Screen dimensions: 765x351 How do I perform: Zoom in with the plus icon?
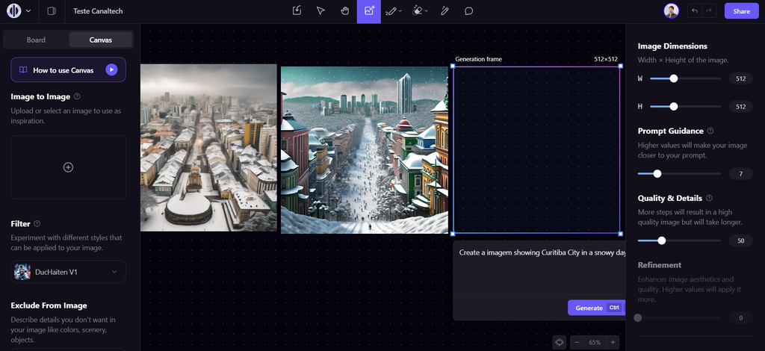pyautogui.click(x=613, y=342)
